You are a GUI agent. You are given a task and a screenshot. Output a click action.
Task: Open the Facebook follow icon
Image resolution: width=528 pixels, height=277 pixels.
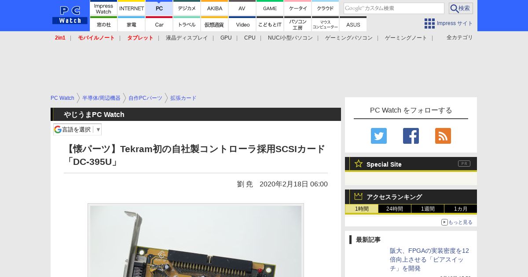pos(411,136)
